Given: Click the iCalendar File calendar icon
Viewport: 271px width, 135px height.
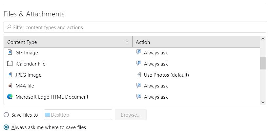Looking at the screenshot, I should [10, 64].
